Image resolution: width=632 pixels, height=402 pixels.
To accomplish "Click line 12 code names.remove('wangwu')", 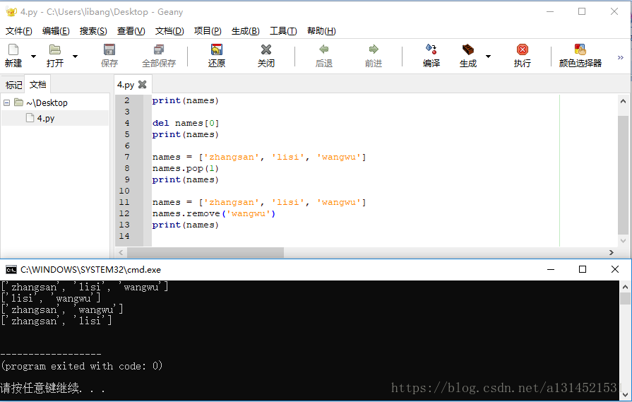I will (x=214, y=213).
